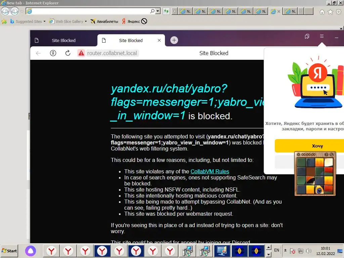Click the Yandex Я home button
This screenshot has width=344, height=258.
tap(53, 53)
